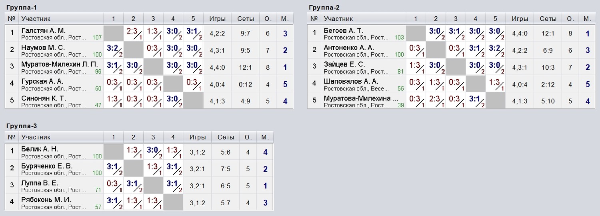Image resolution: width=600 pixels, height=216 pixels.
Task: Click the Группа-2 'Сеты' column header
Action: [548, 19]
